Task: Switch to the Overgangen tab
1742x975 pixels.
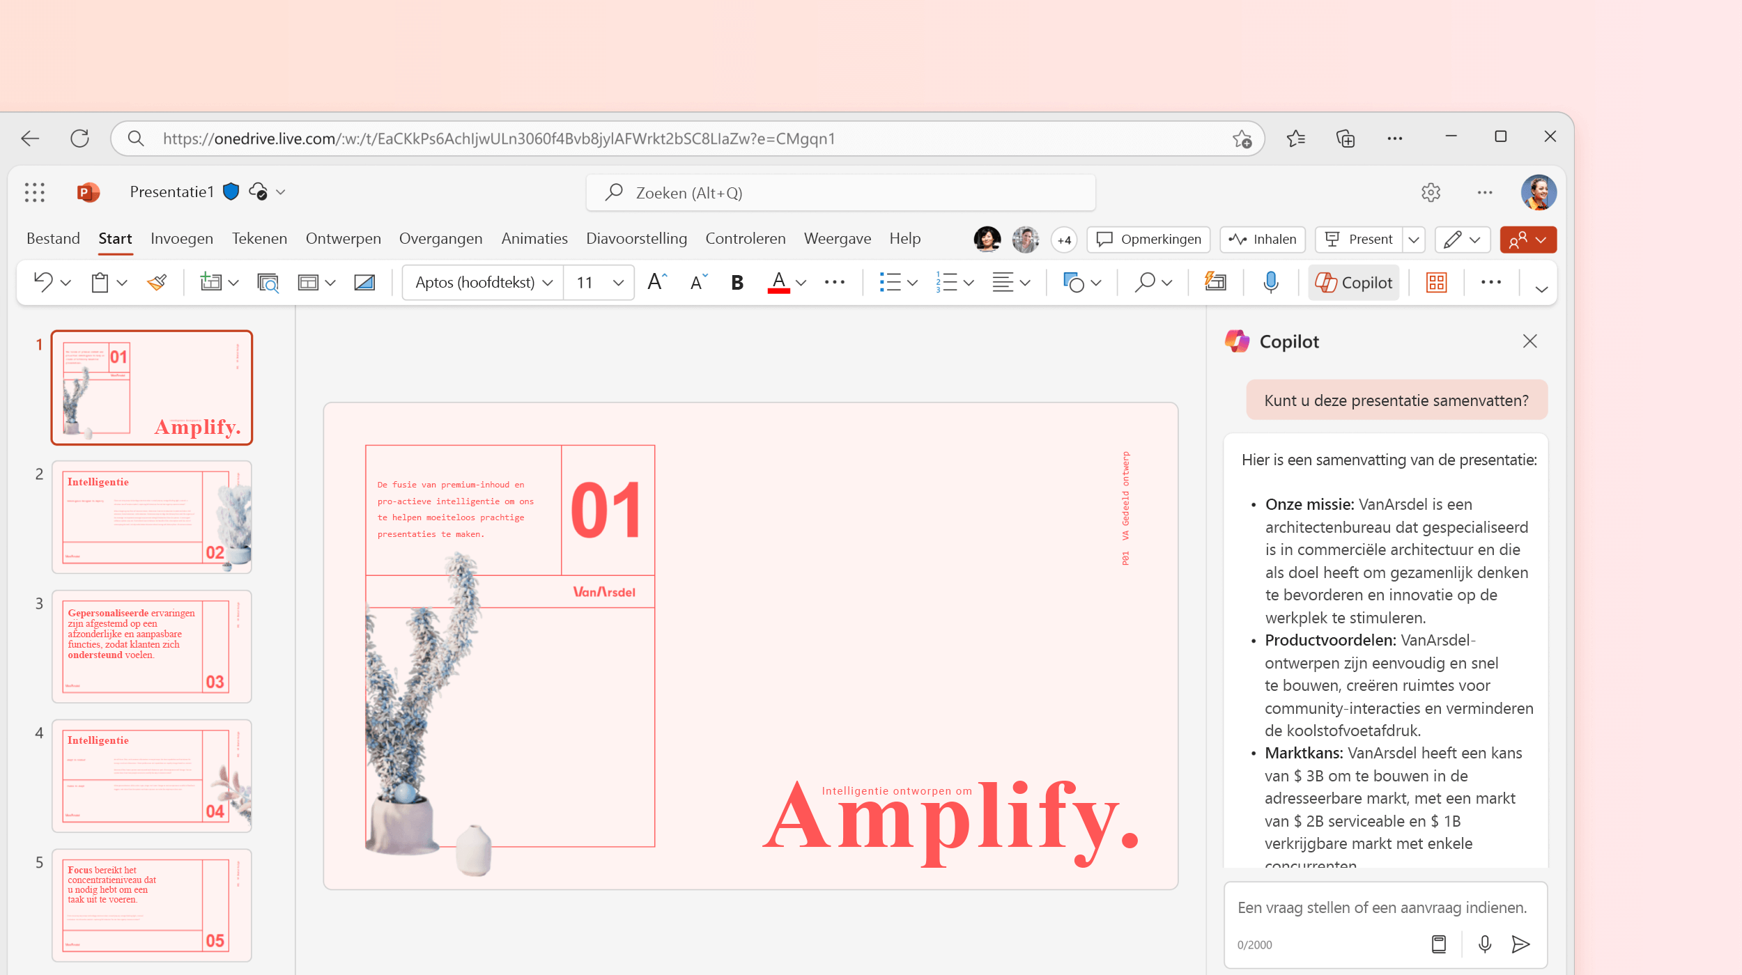Action: (440, 239)
